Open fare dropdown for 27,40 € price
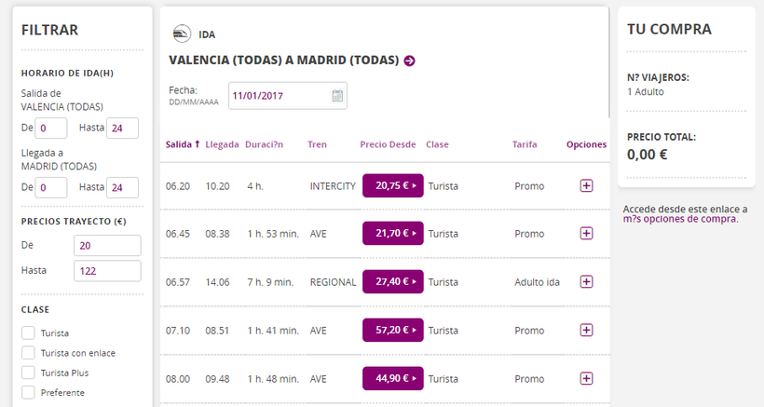 click(x=392, y=281)
